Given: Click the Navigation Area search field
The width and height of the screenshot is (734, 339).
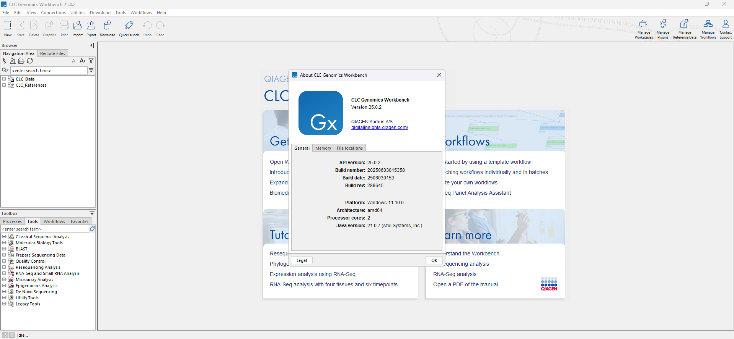Looking at the screenshot, I should (49, 71).
